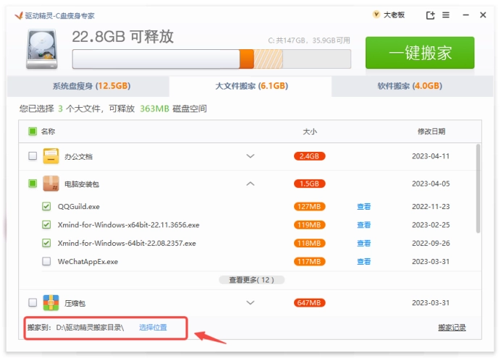Screen dimensions: 501x358
Task: Open the hamburger main menu
Action: 448,15
